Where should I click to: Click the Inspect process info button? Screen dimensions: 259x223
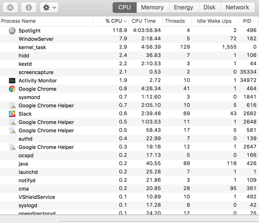point(29,7)
